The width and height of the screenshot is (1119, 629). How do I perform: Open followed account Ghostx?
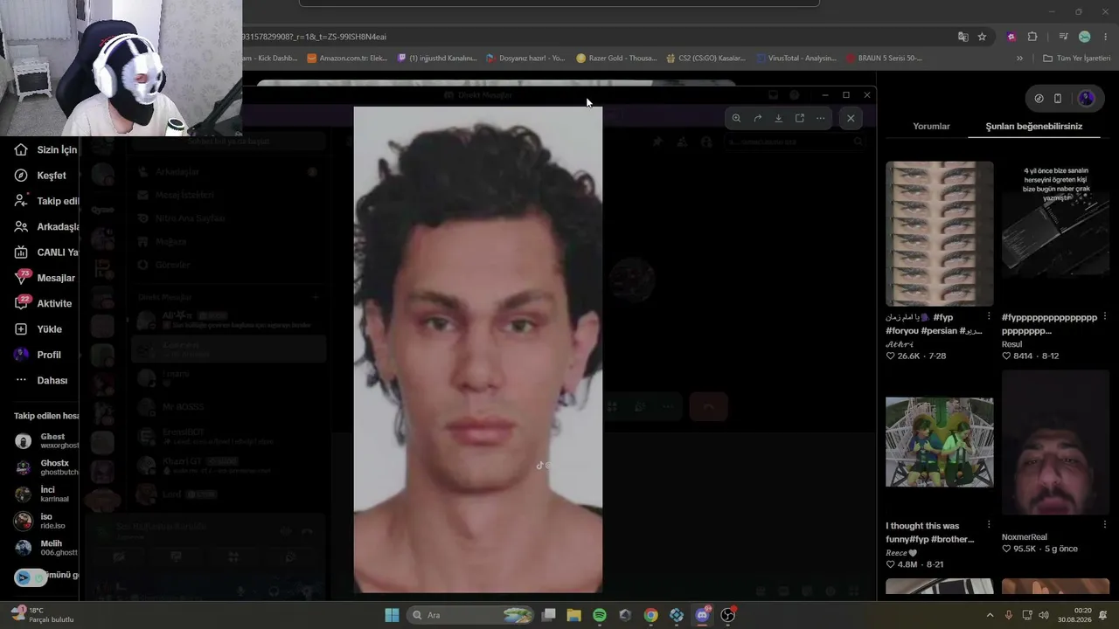46,467
